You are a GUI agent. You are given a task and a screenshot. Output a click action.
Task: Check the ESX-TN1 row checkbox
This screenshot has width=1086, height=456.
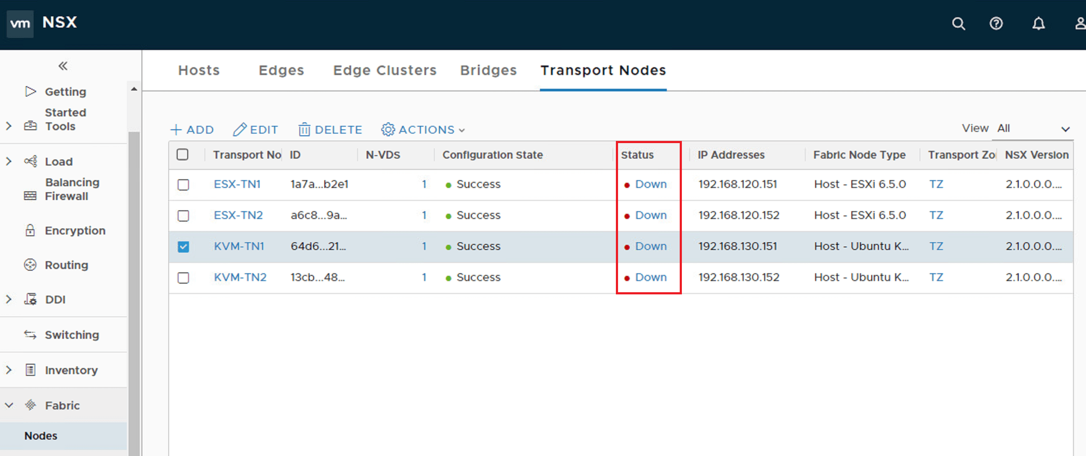click(x=183, y=184)
